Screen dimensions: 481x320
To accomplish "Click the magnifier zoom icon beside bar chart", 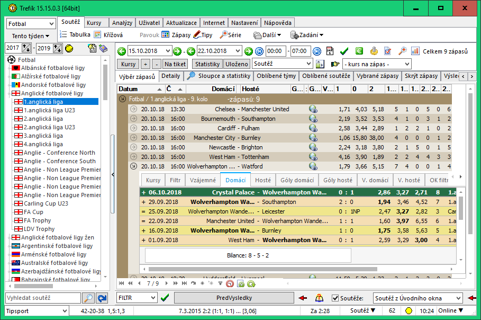I will click(x=402, y=51).
